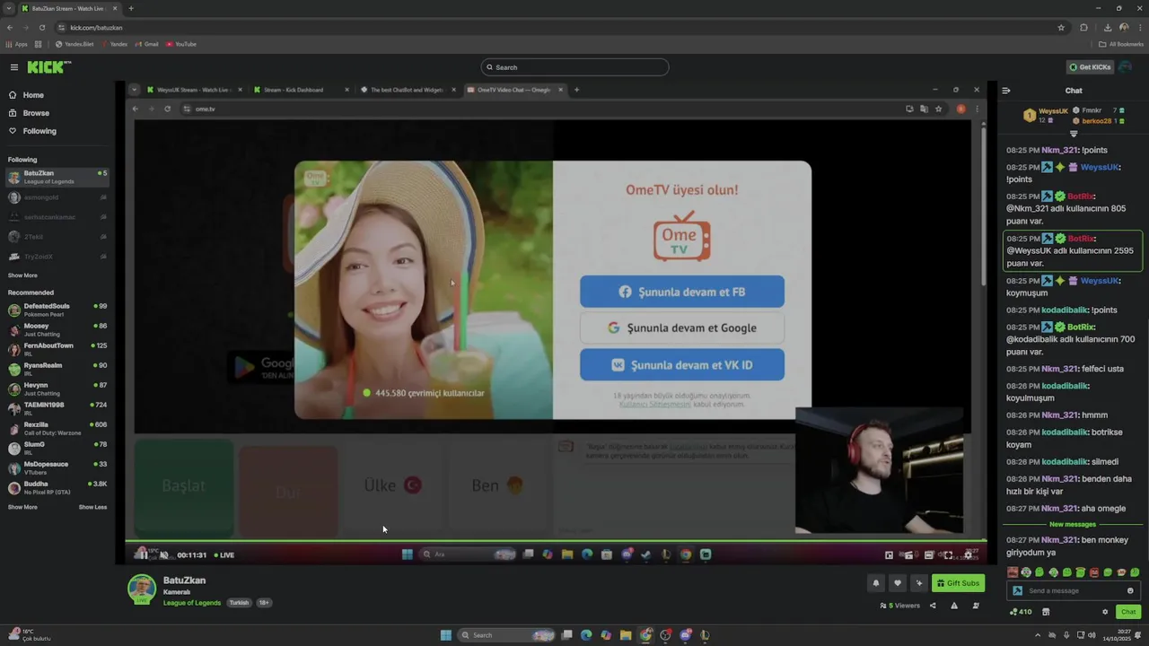Click the Kick search field
The height and width of the screenshot is (646, 1149).
click(x=574, y=67)
